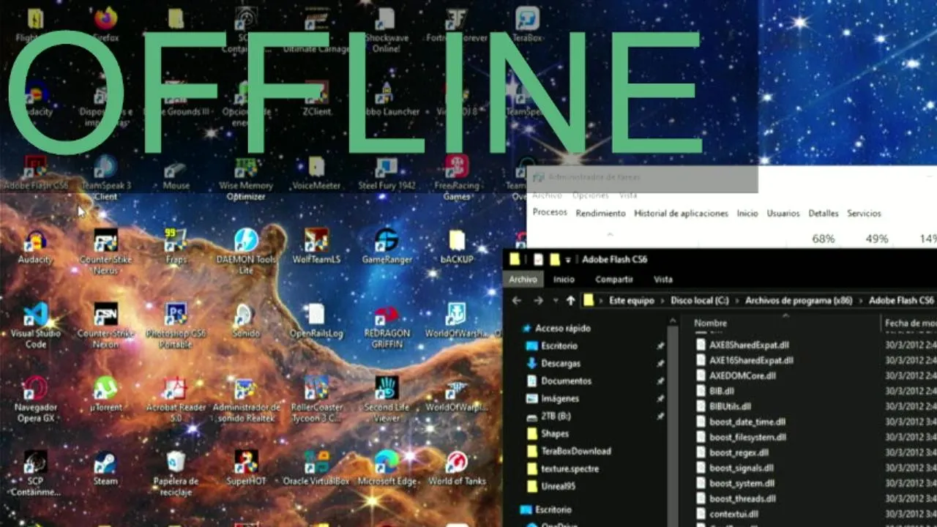The width and height of the screenshot is (937, 527).
Task: Launch Microsoft Edge desktop shortcut
Action: tap(387, 468)
